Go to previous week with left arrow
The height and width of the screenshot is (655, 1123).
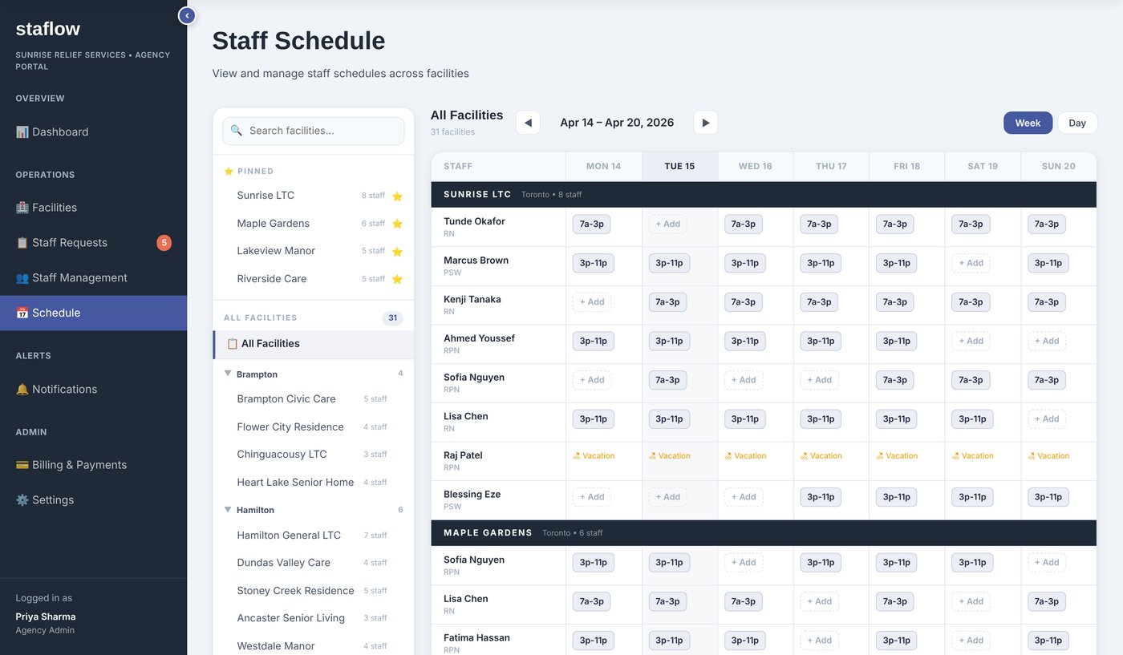528,123
